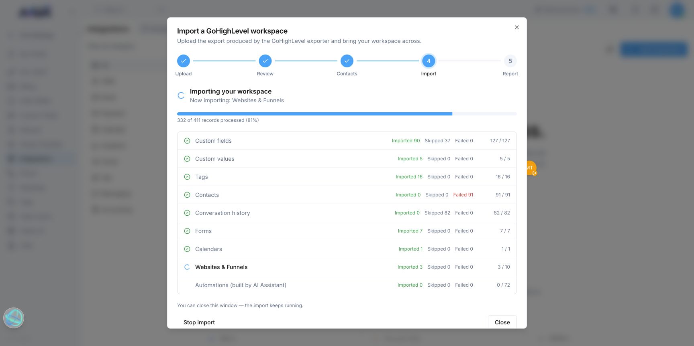Screen dimensions: 694x346
Task: Select the Forms row label
Action: pyautogui.click(x=204, y=231)
